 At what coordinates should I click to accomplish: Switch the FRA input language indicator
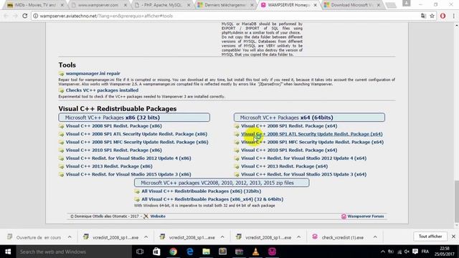click(425, 252)
